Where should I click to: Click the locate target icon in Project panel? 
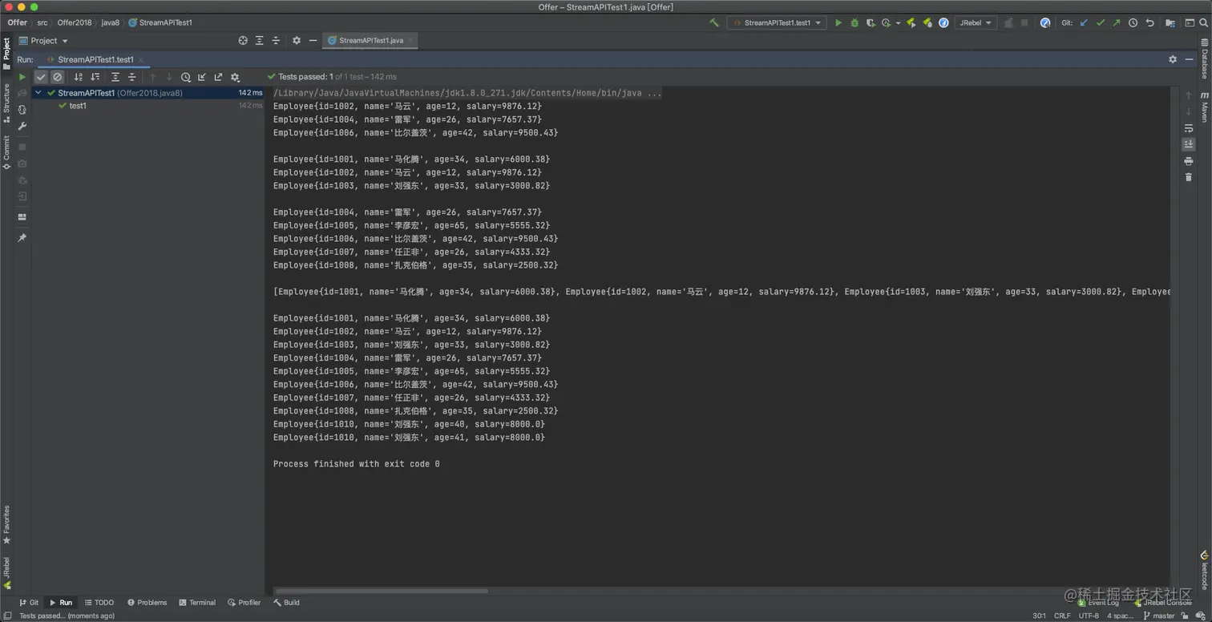point(243,40)
